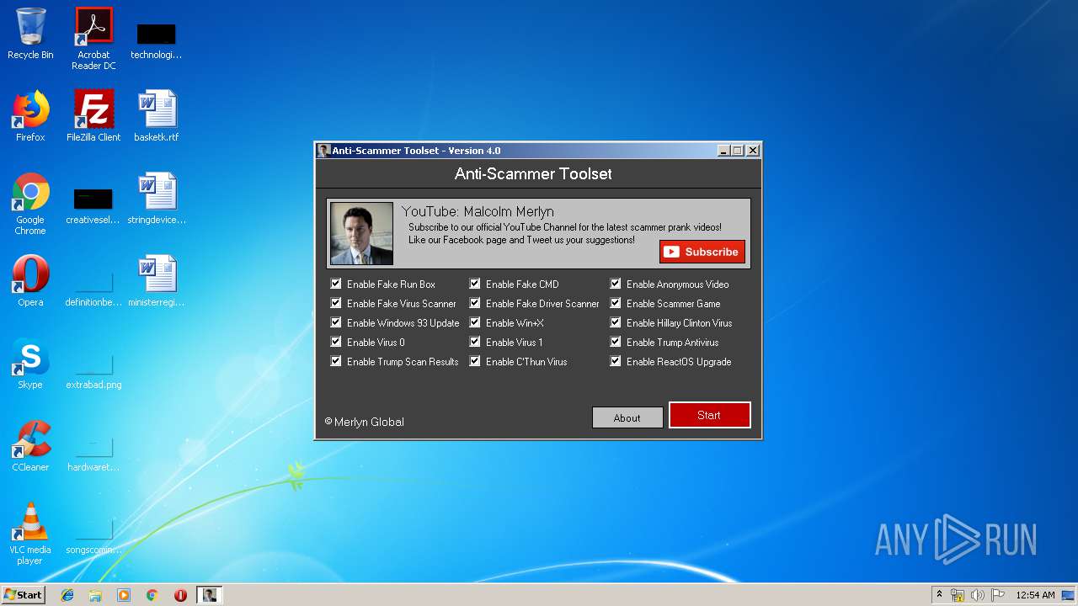Click Chrome icon in taskbar
This screenshot has width=1078, height=606.
152,595
